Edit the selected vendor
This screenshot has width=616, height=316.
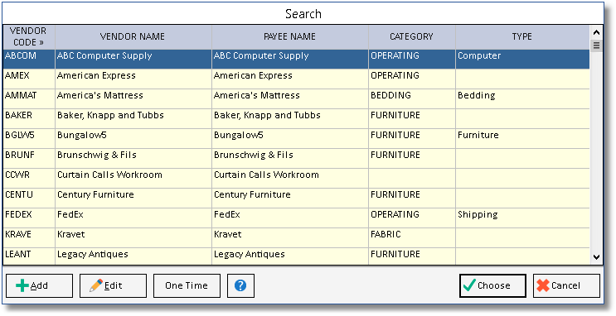113,285
